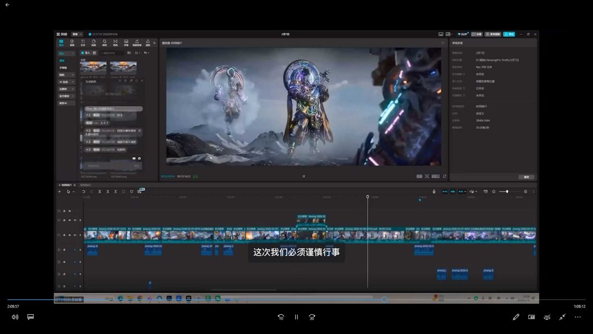Select the first imported media thumbnail
Viewport: 593px width, 334px height.
(x=93, y=68)
